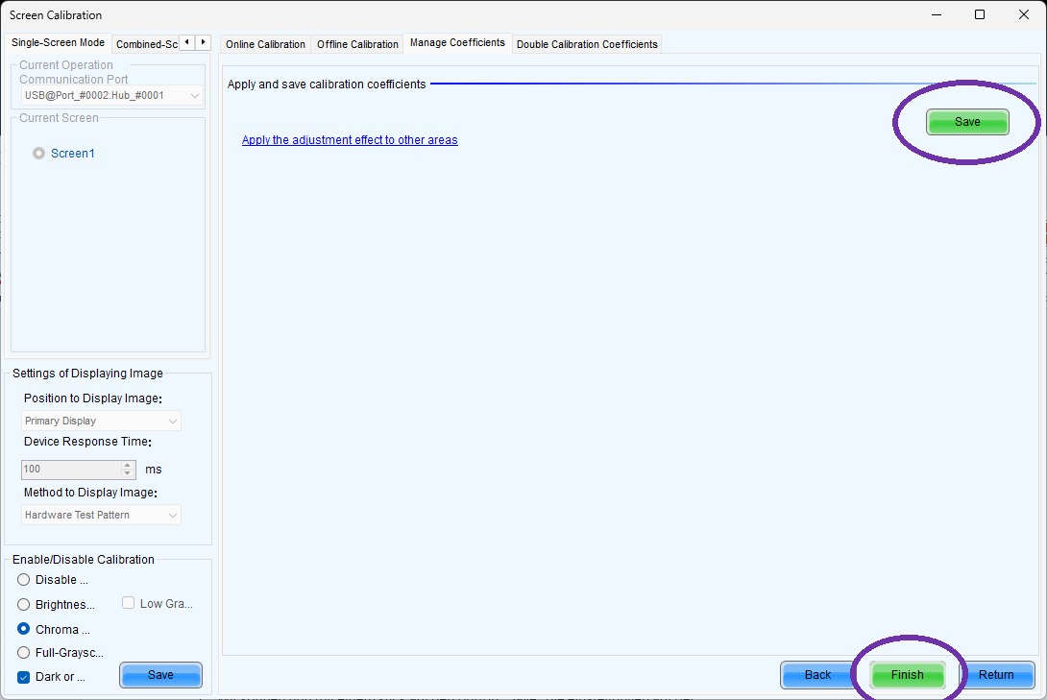Screen dimensions: 1047x700
Task: Open the Offline Calibration tab
Action: (357, 44)
